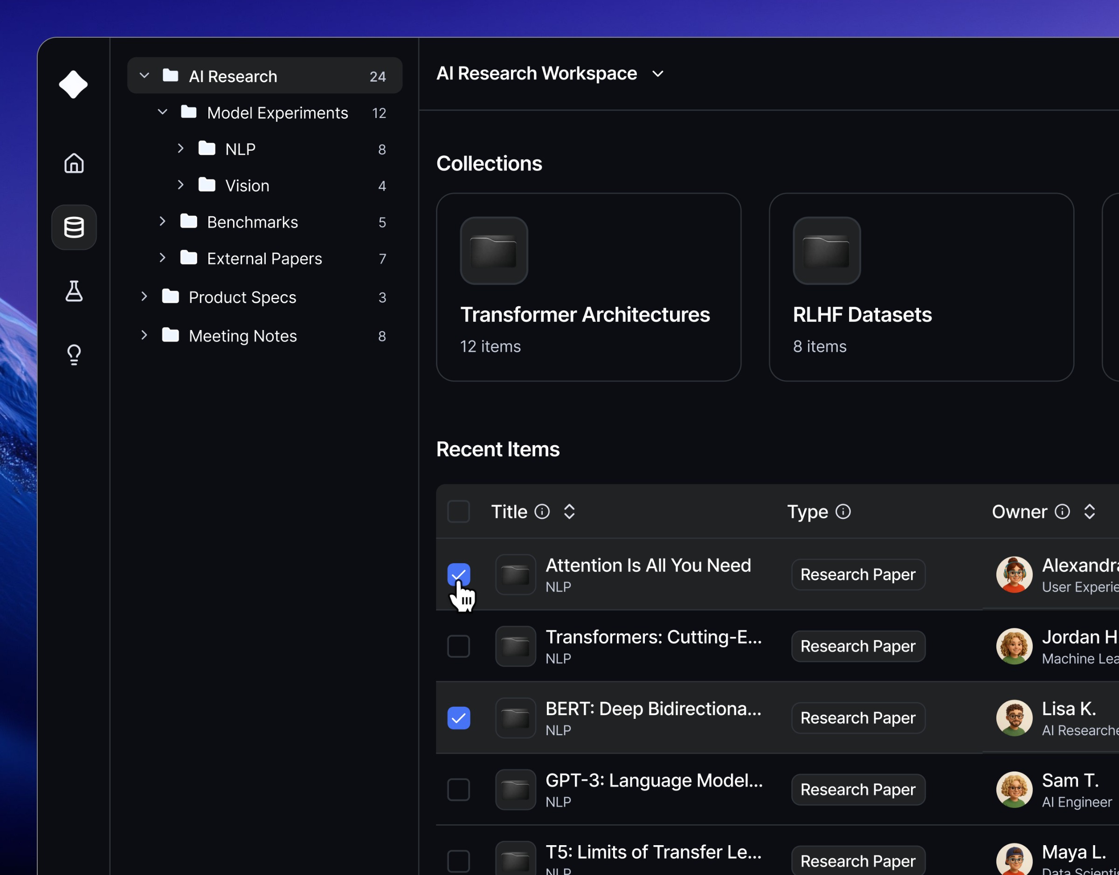Click the info icon beside Type column
This screenshot has width=1119, height=875.
coord(843,512)
